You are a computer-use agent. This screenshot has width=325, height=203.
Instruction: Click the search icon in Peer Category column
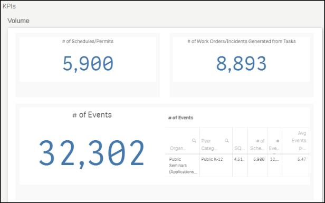click(x=227, y=141)
